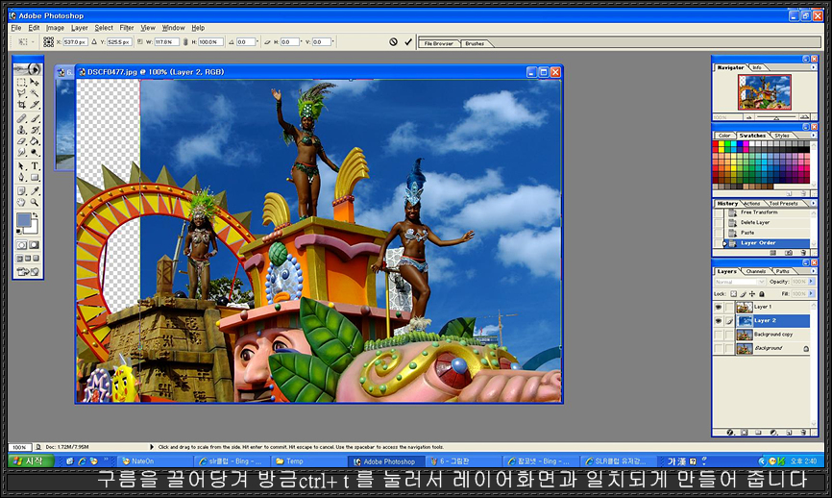The image size is (832, 498).
Task: Click the Windows Start button
Action: (x=27, y=461)
